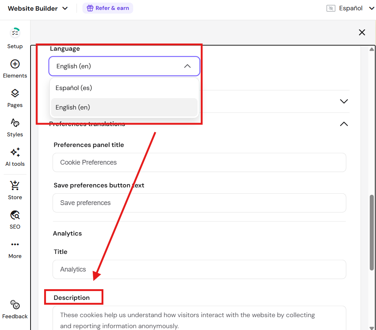Open the Pages panel
The image size is (376, 330).
[15, 93]
